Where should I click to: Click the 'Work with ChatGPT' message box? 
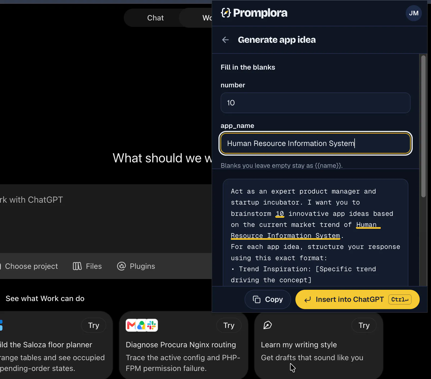click(x=106, y=218)
